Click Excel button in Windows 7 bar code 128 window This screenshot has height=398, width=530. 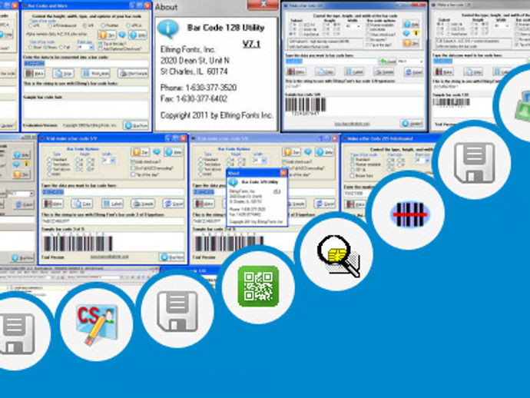coord(414,72)
